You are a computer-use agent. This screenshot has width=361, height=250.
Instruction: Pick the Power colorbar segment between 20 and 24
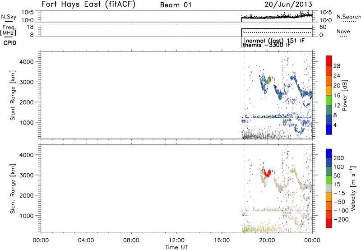[329, 80]
